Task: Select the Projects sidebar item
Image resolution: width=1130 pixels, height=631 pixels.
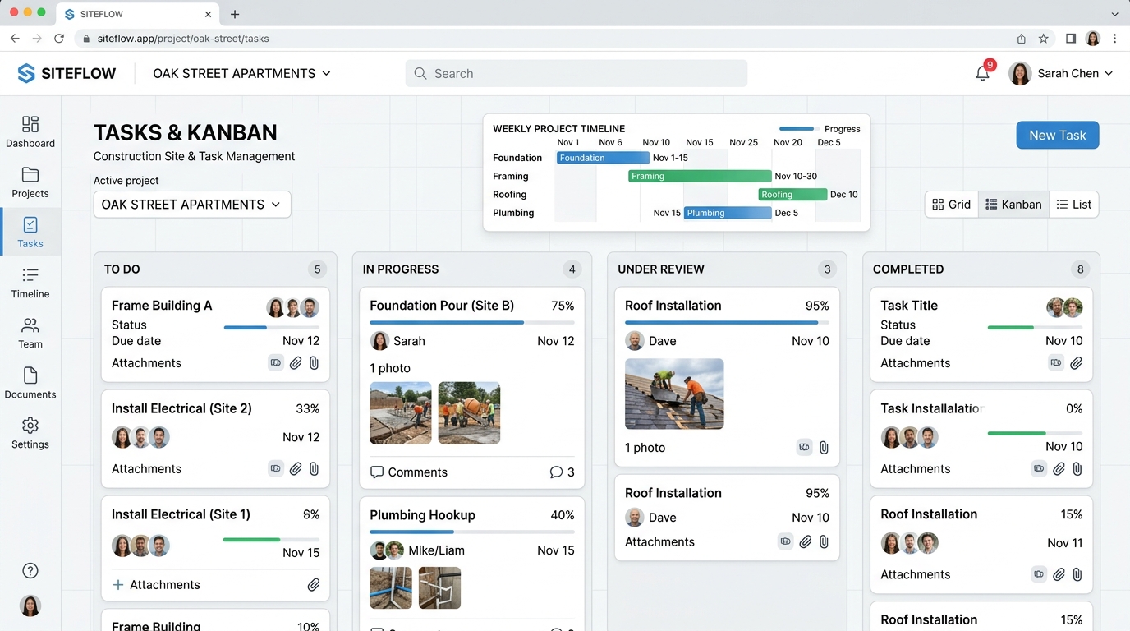Action: pos(30,182)
